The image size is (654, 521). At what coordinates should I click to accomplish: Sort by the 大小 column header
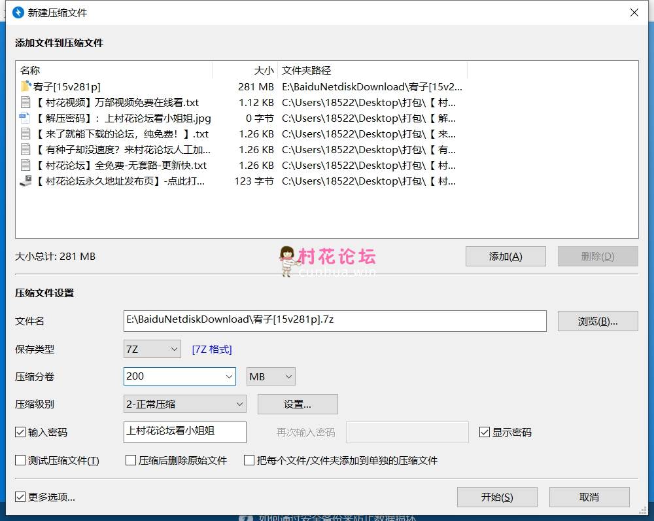click(x=245, y=70)
